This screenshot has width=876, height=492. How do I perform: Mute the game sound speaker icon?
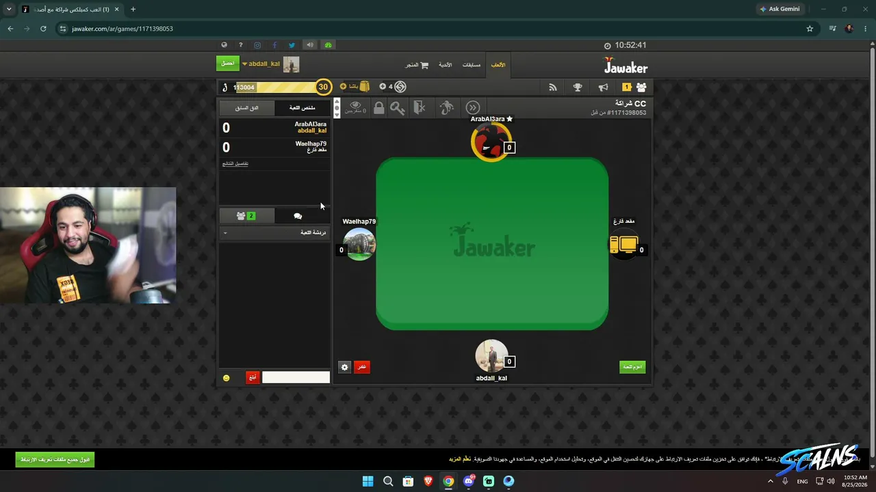point(310,45)
